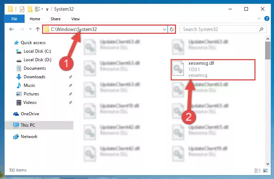Click the Music note icon

(19, 85)
